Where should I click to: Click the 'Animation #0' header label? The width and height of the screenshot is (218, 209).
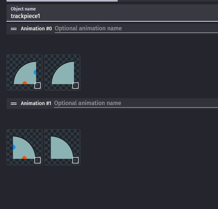pyautogui.click(x=36, y=29)
